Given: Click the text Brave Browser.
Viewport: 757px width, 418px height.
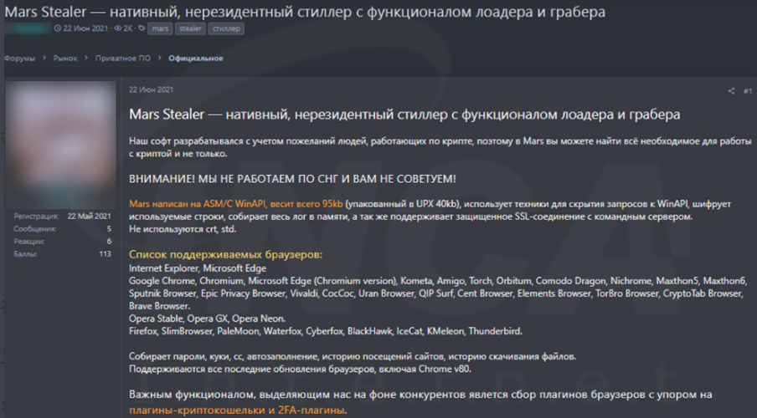Looking at the screenshot, I should 159,306.
